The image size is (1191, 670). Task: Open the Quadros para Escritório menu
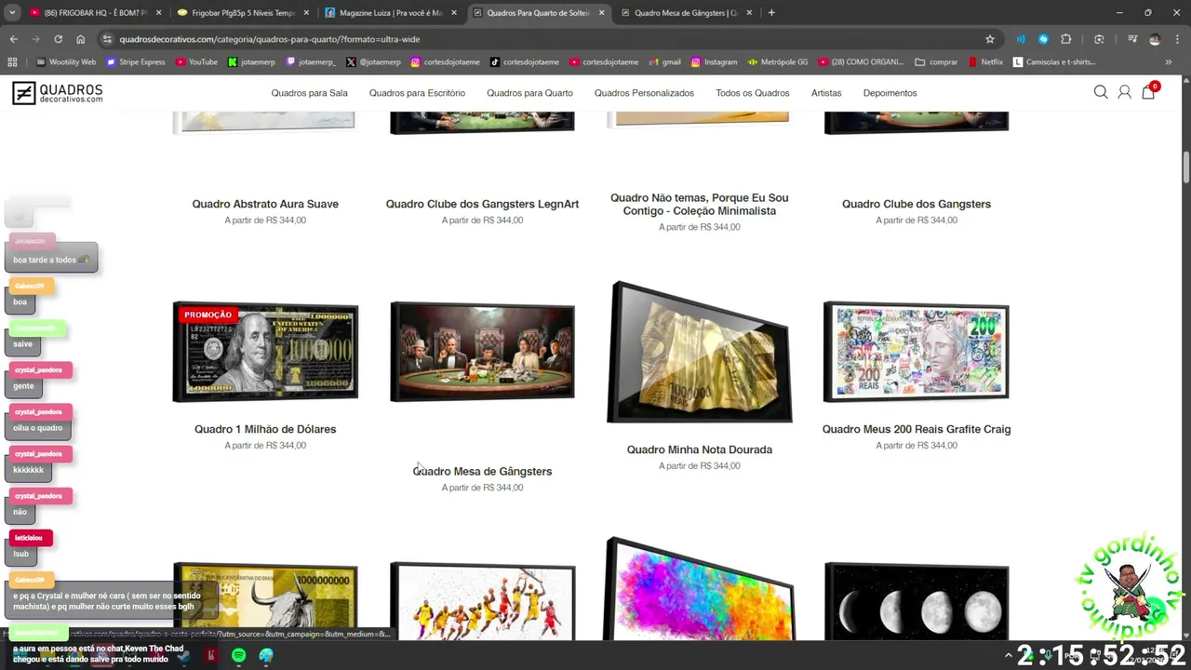(x=417, y=93)
